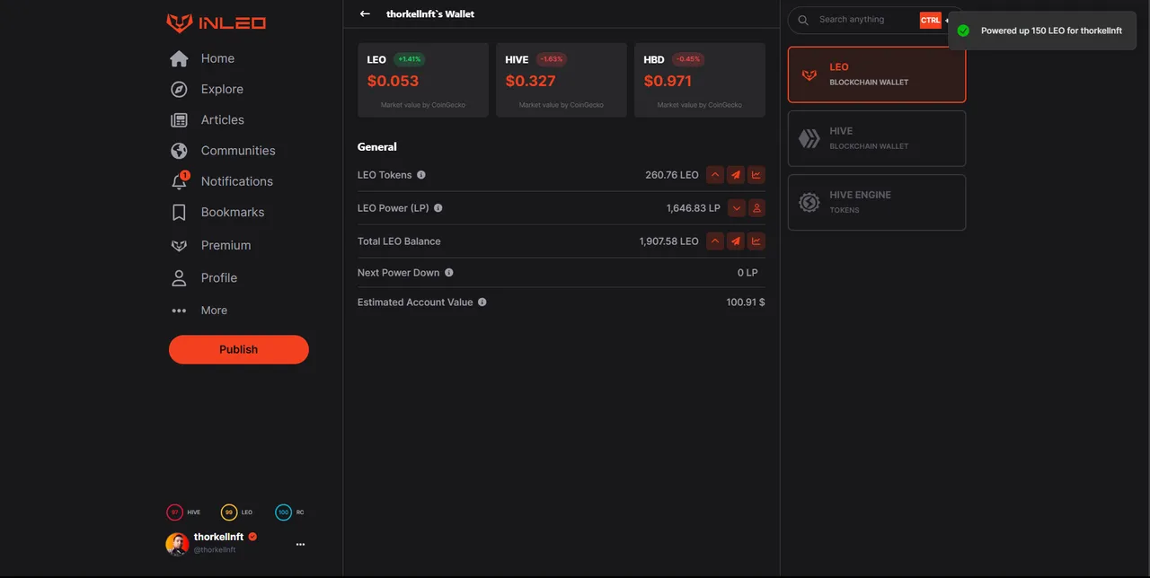This screenshot has height=578, width=1150.
Task: Open account options three-dot menu
Action: pos(300,544)
